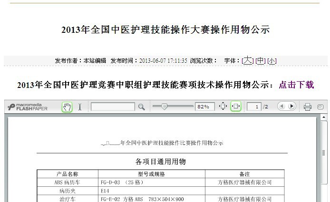Open document in new window icon
This screenshot has width=330, height=202.
point(320,107)
